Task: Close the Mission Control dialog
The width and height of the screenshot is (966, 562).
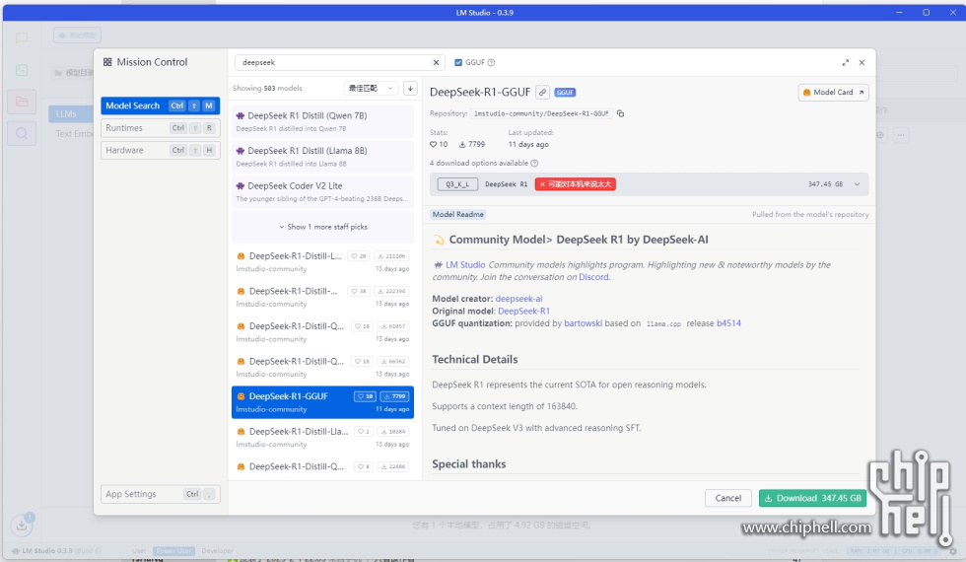Action: (x=862, y=63)
